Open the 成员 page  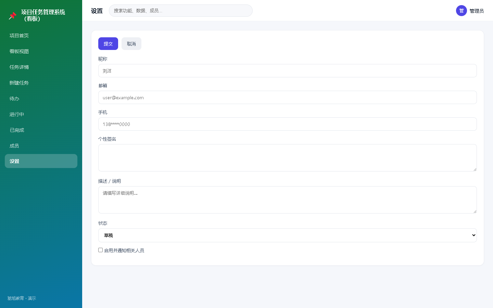pos(41,146)
